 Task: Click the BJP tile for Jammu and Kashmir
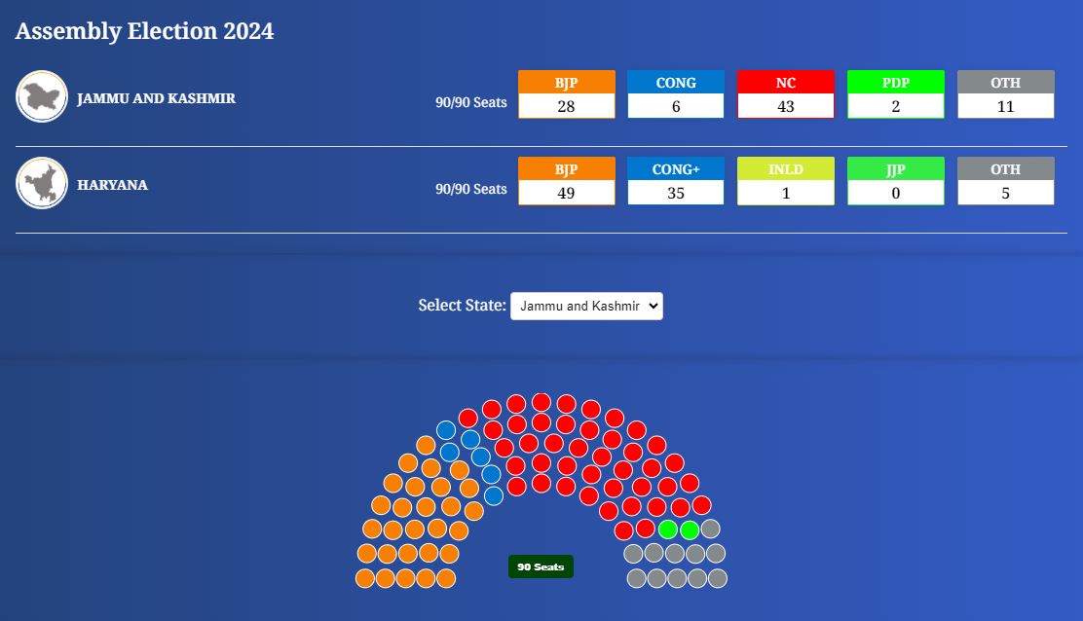[567, 94]
